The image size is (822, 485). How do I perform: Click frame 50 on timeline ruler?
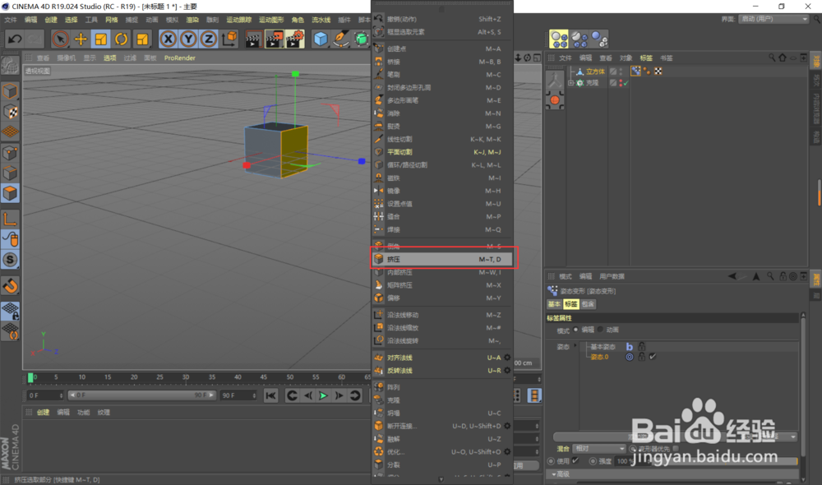point(290,377)
